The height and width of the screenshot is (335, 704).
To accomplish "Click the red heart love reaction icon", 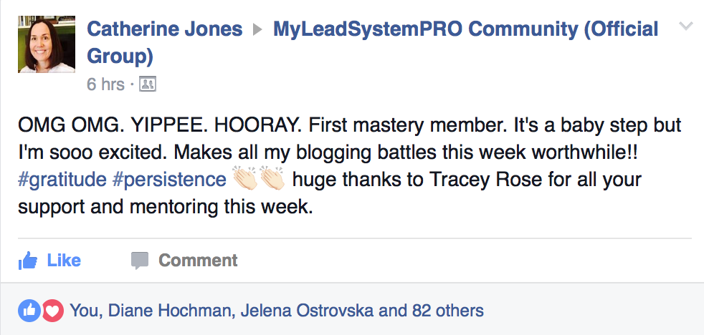I will point(52,311).
